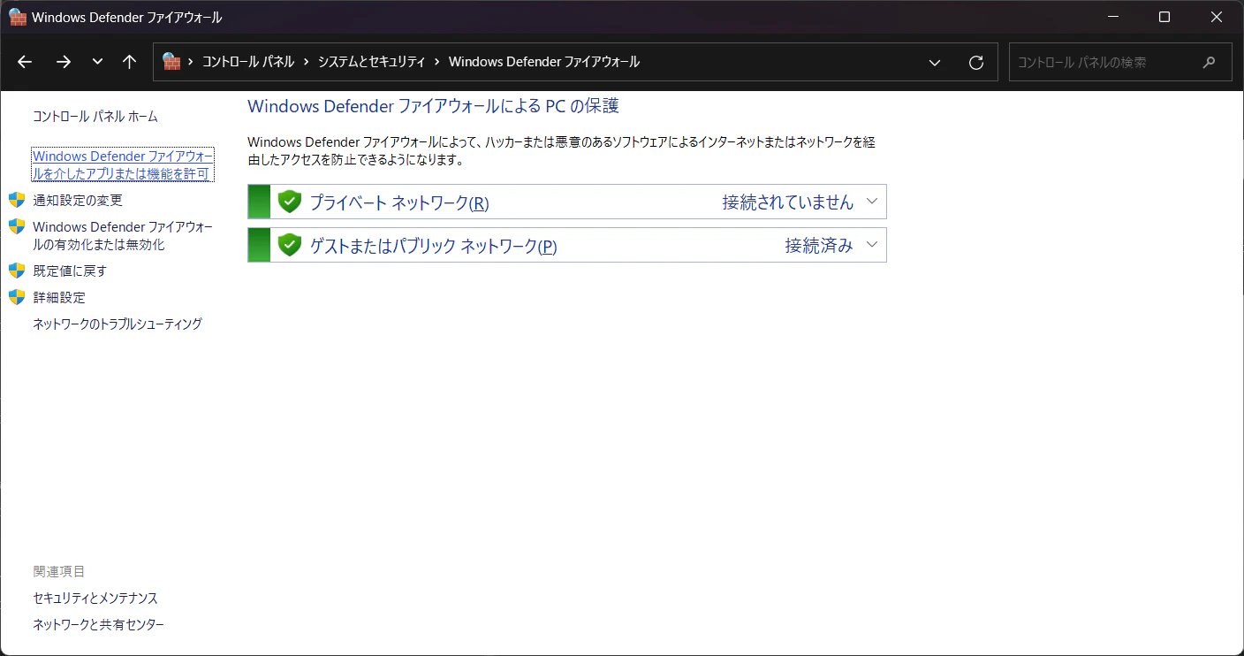The height and width of the screenshot is (656, 1244).
Task: Open セキュリティとメンテナンス link
Action: (x=95, y=599)
